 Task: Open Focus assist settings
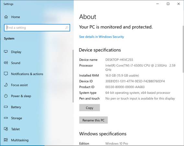19,85
